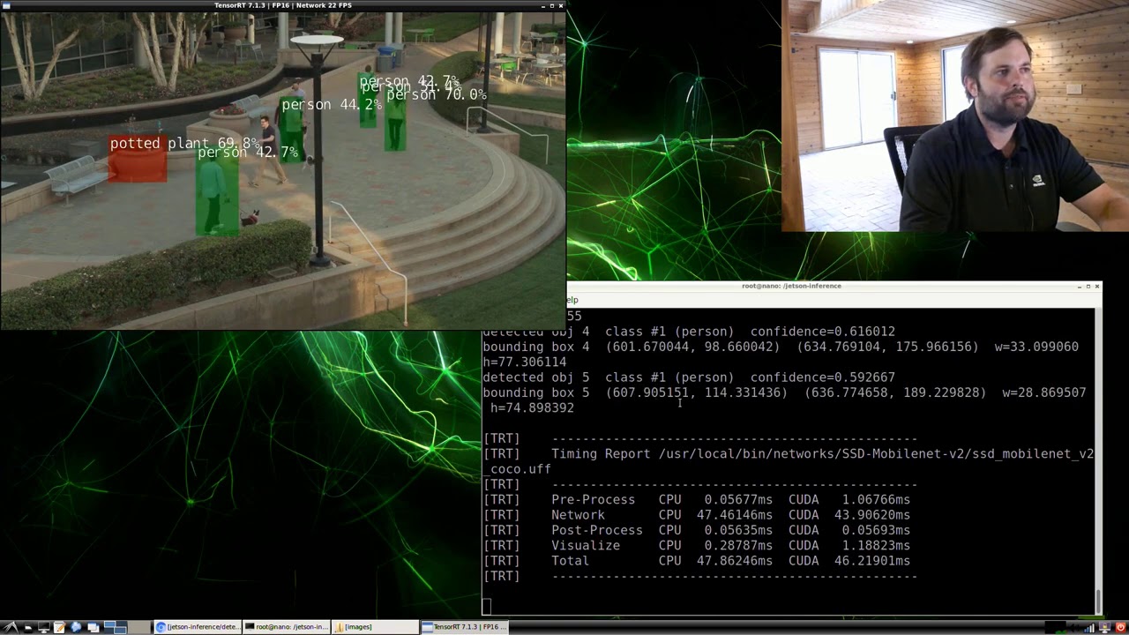This screenshot has width=1129, height=635.
Task: Open the CPU usage monitor in the tray
Action: click(1056, 627)
